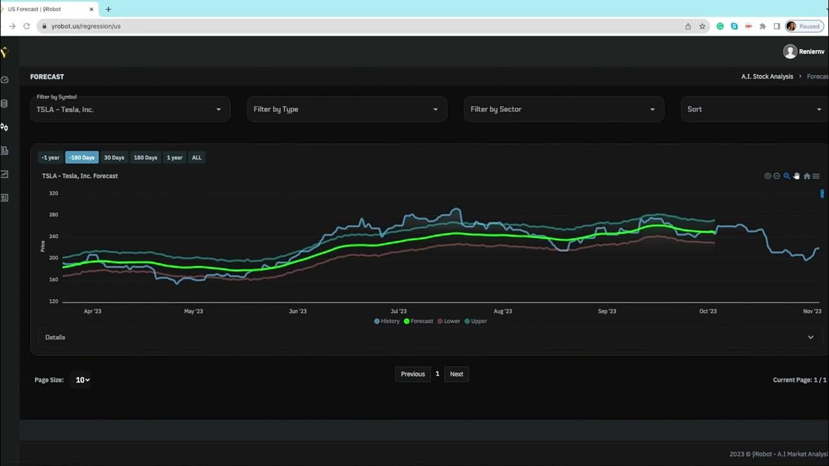Expand the Details panel
This screenshot has width=829, height=466.
point(430,337)
